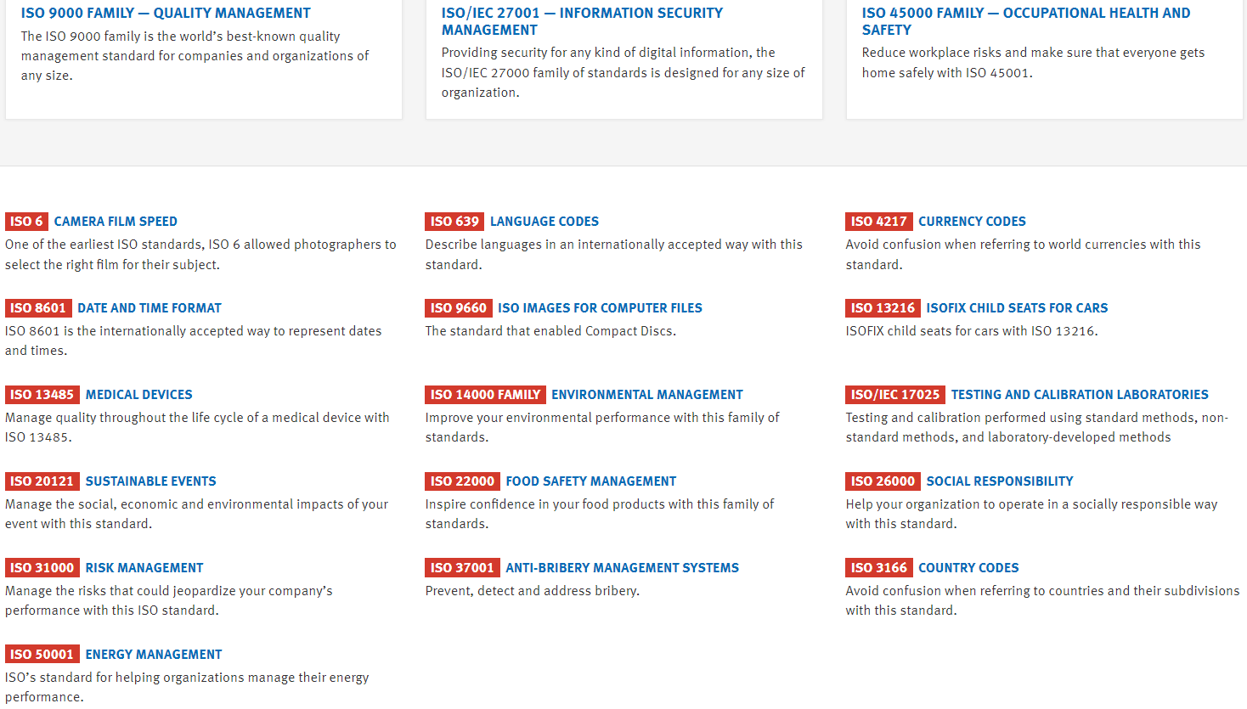1247x709 pixels.
Task: Open ISO 9000 Family Quality Management link
Action: [x=166, y=14]
